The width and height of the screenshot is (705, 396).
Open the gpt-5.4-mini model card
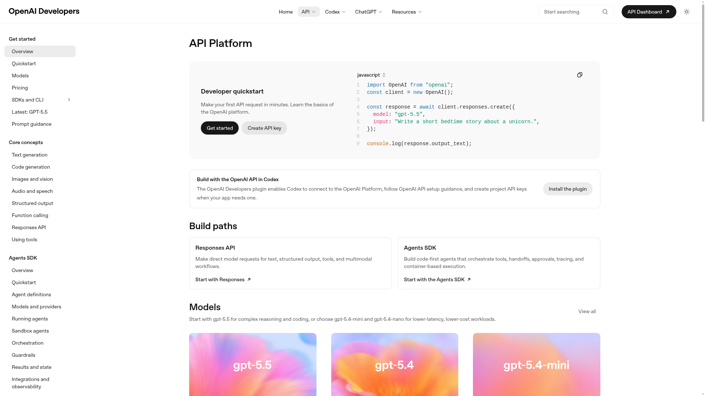tap(536, 364)
